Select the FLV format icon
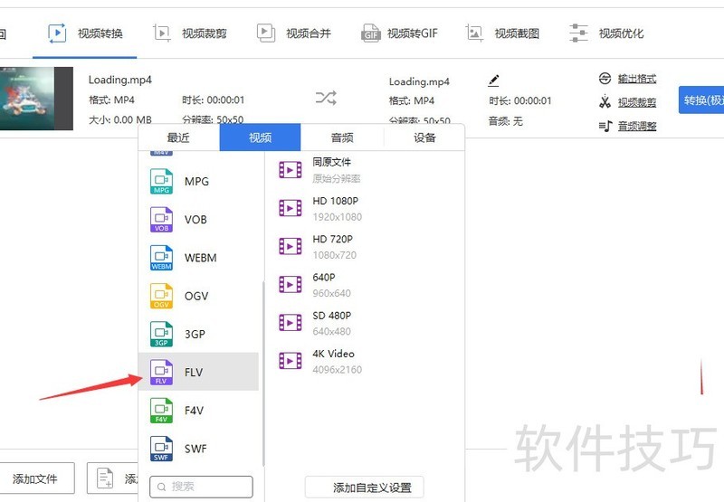 click(x=161, y=372)
